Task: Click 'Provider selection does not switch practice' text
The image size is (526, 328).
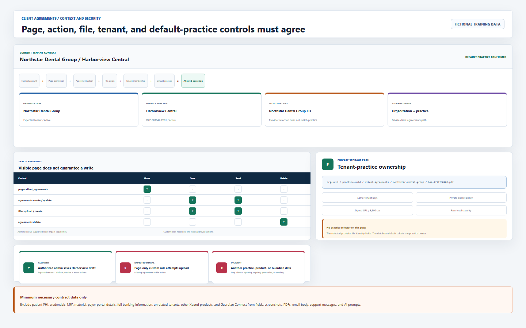Action: pos(293,120)
